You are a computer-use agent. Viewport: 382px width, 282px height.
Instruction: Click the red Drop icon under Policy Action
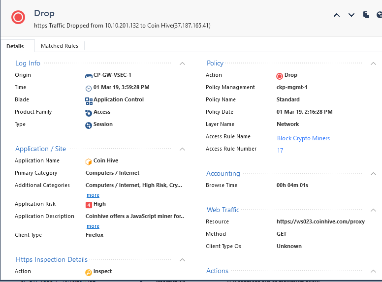(280, 76)
